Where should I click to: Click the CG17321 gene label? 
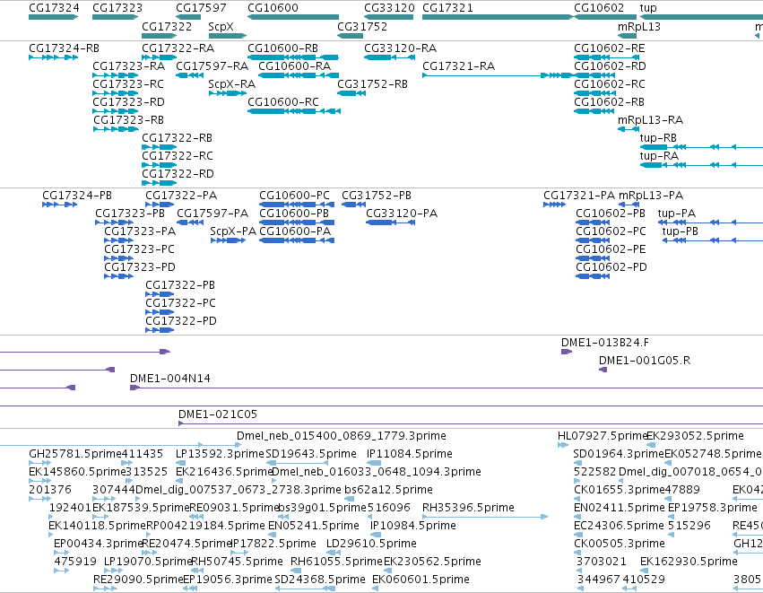pyautogui.click(x=447, y=8)
